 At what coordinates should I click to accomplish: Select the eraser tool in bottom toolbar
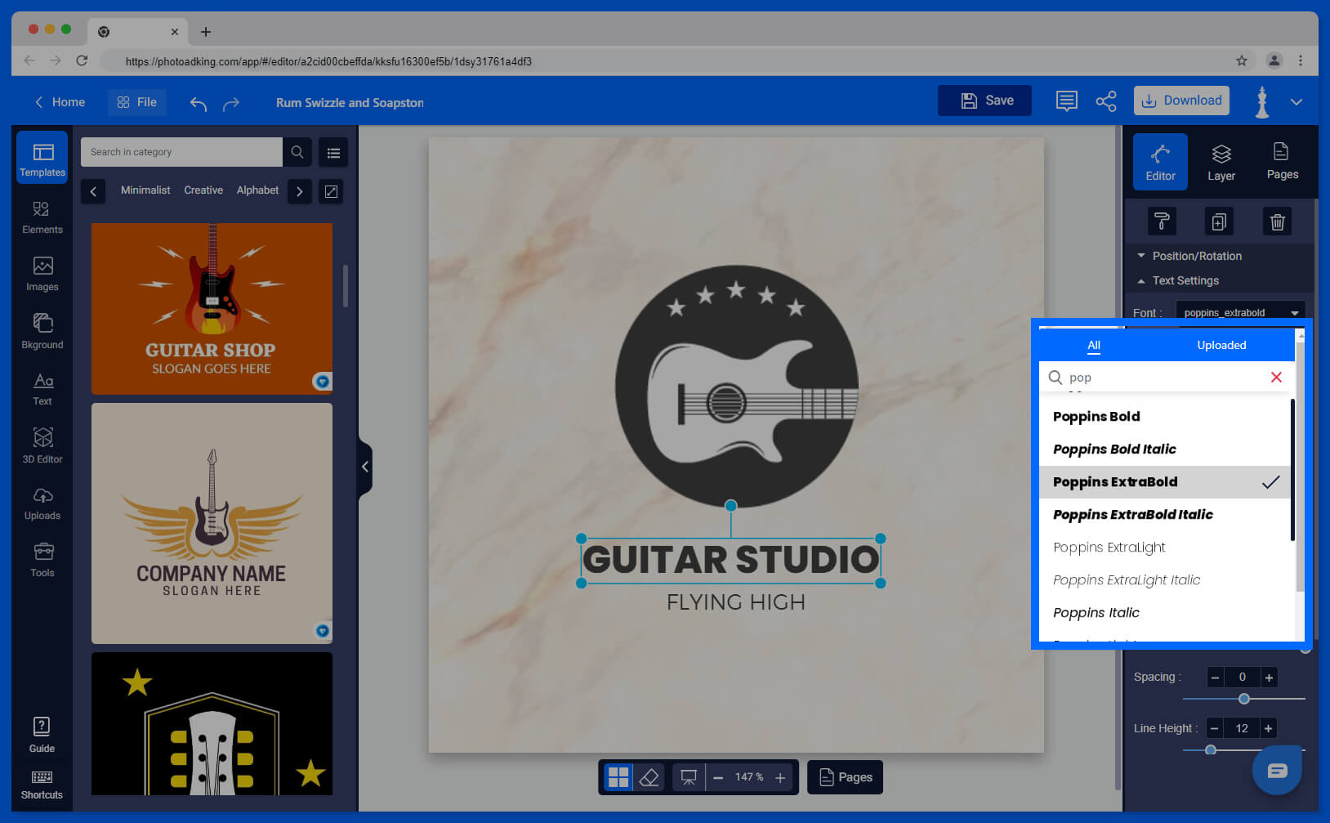649,776
